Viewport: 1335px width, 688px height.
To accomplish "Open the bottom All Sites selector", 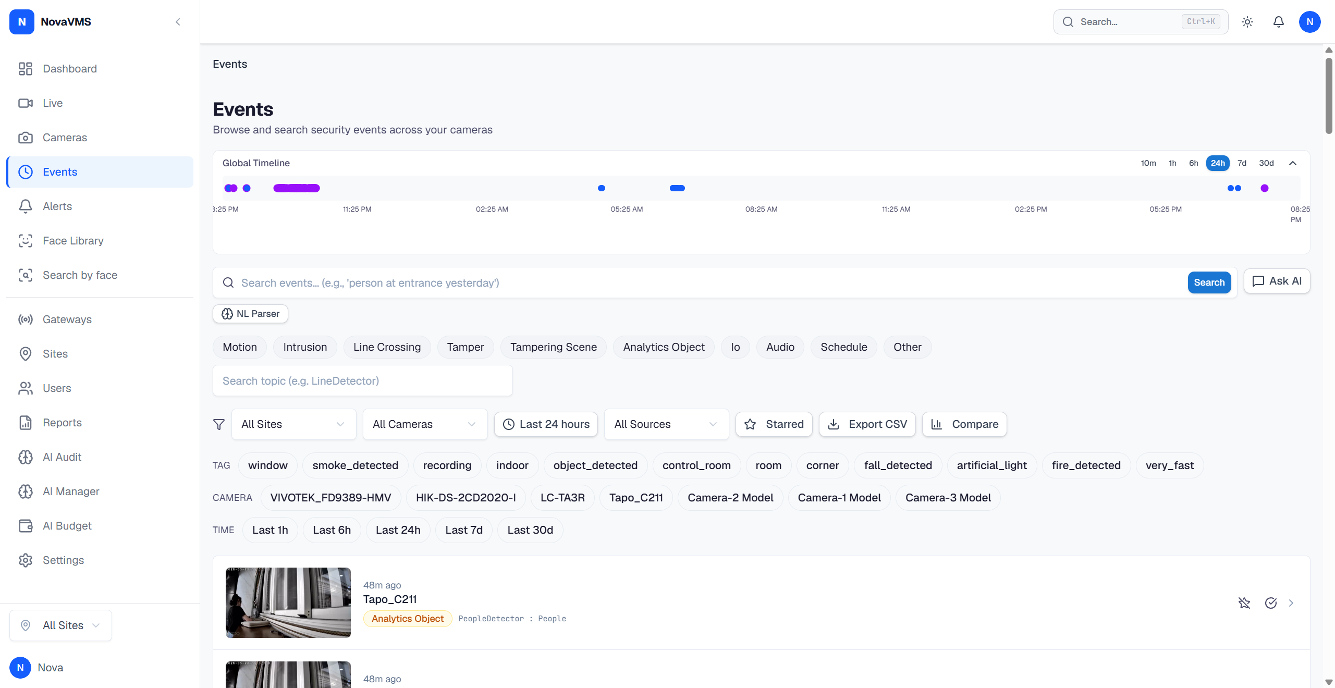I will click(x=60, y=625).
